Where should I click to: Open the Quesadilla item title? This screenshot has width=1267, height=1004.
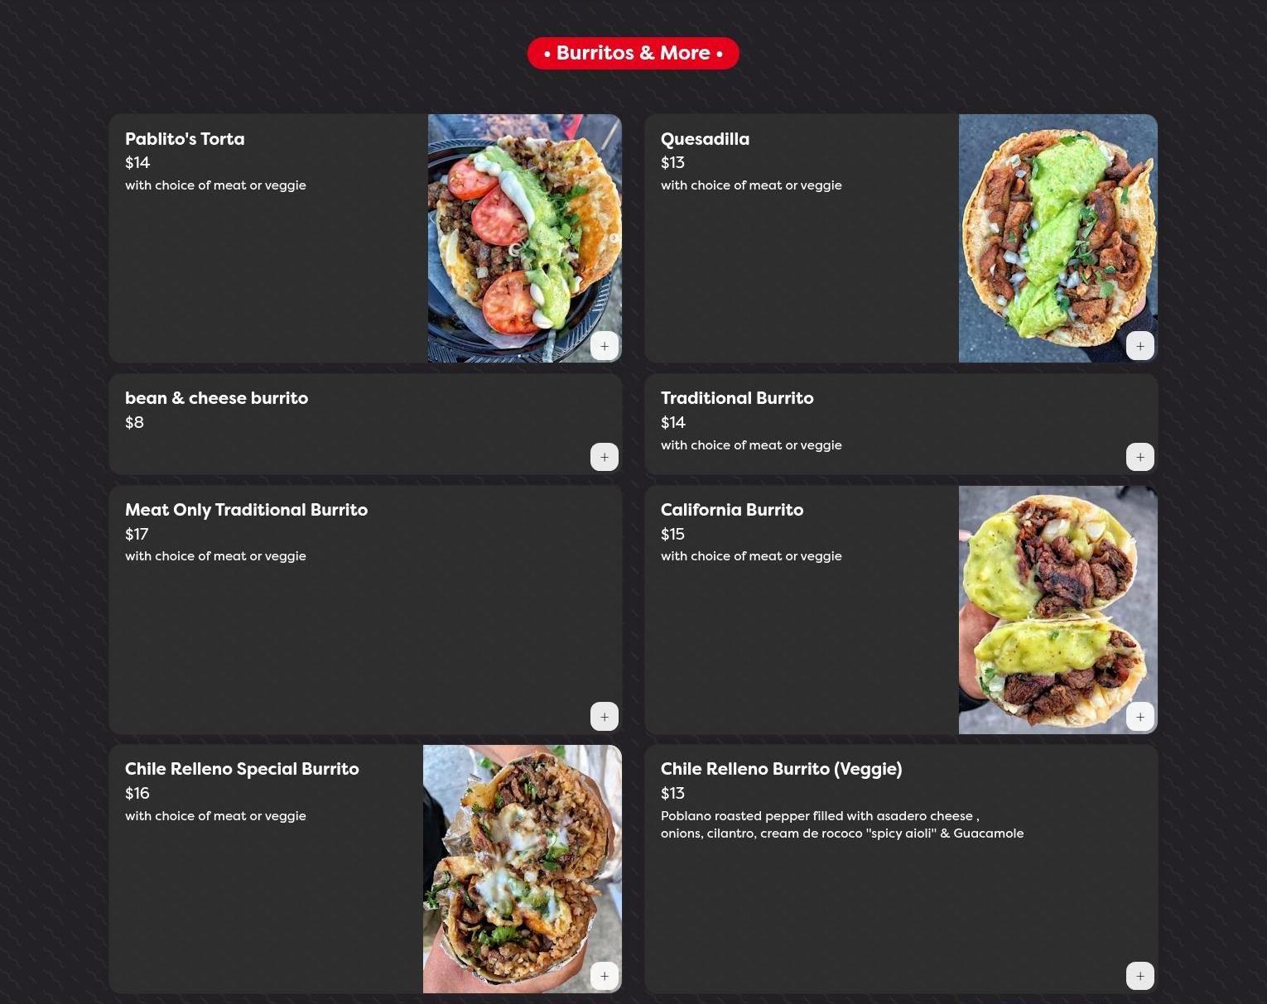pyautogui.click(x=705, y=139)
